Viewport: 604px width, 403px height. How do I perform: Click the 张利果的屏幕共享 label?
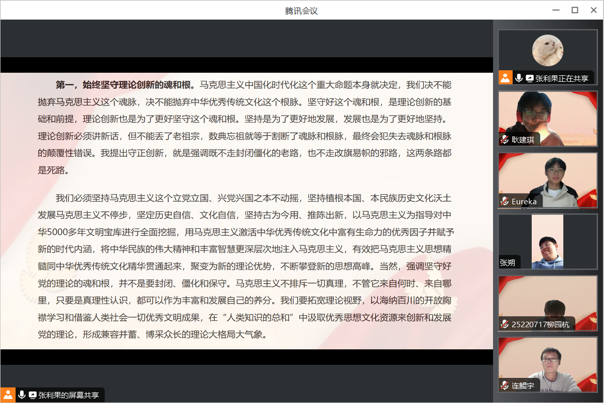(69, 395)
